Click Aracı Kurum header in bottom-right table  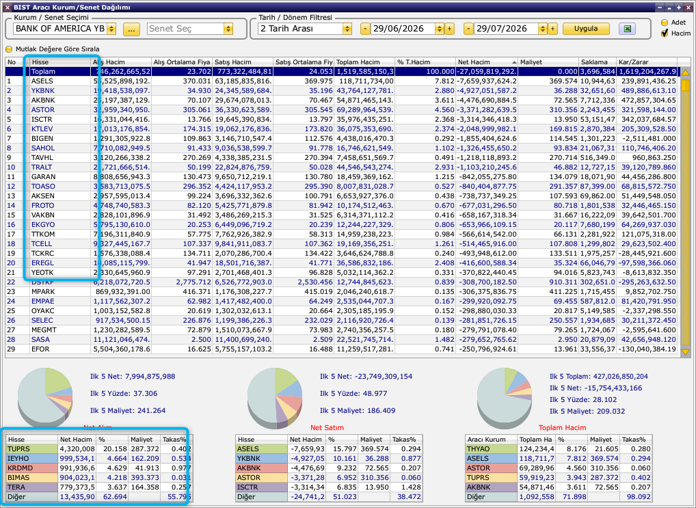pos(491,440)
